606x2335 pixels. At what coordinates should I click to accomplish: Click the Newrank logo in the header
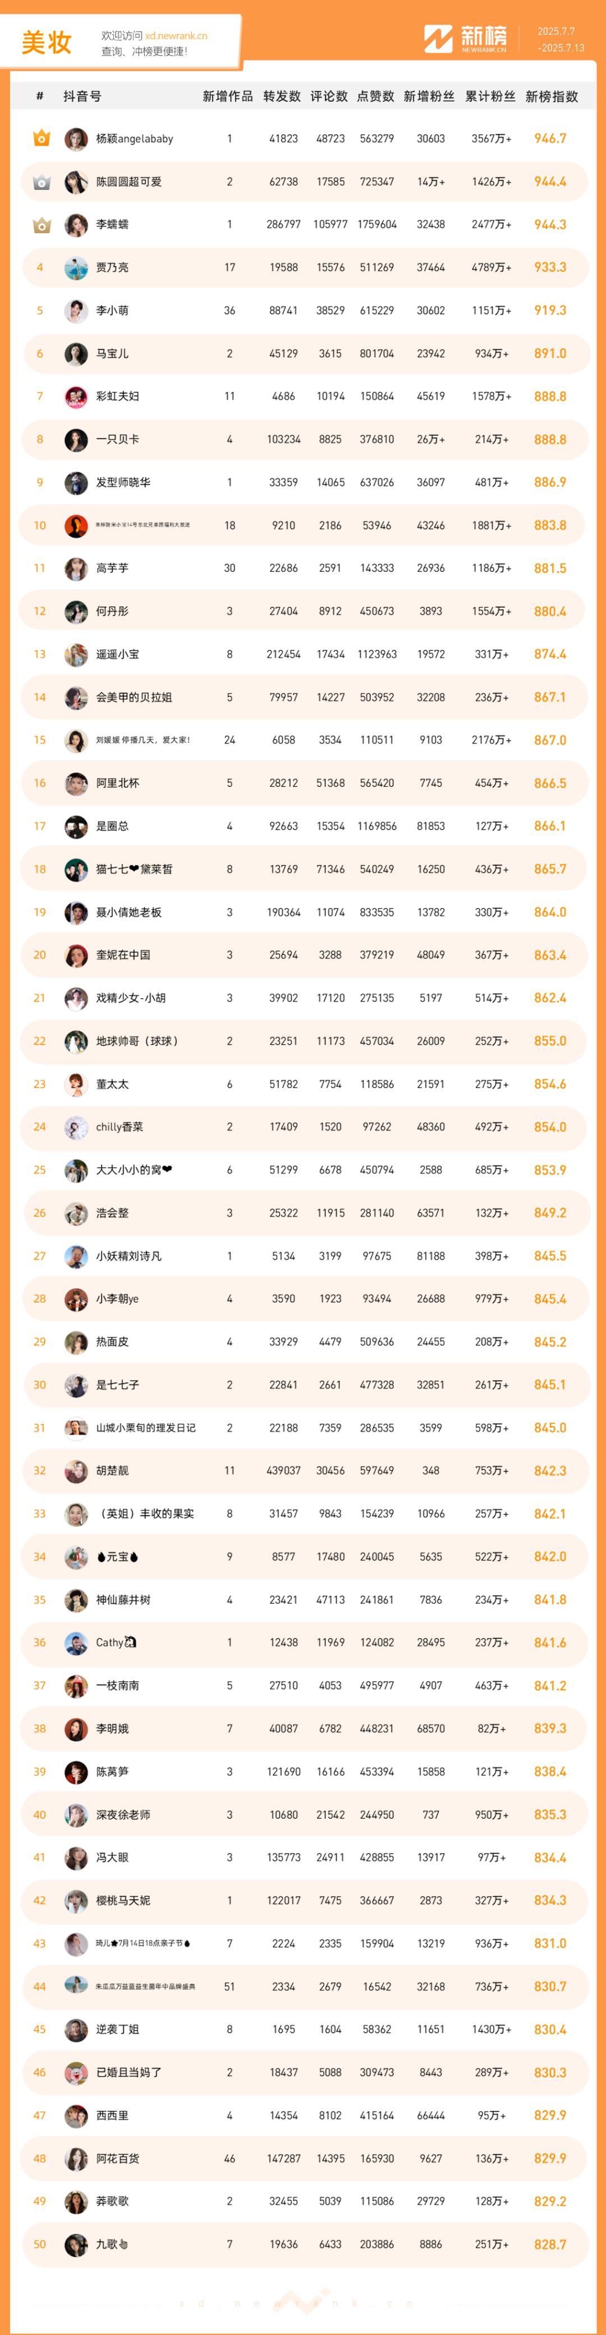466,39
